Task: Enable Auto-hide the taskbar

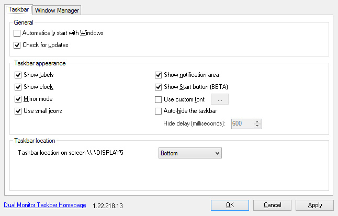Action: coord(158,111)
